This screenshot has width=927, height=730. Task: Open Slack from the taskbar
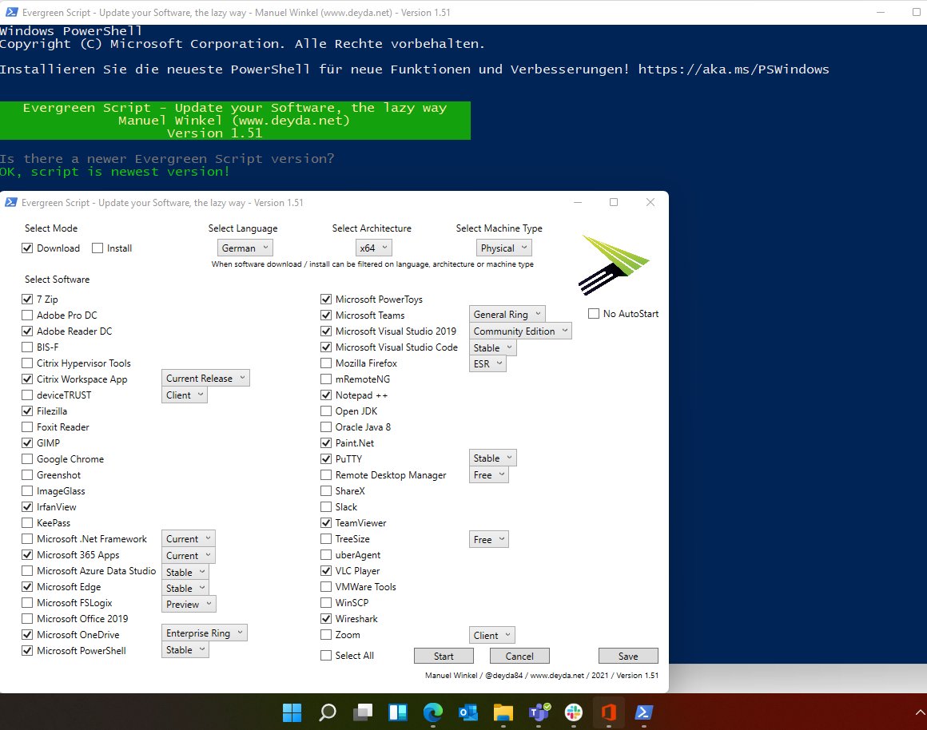pyautogui.click(x=573, y=712)
